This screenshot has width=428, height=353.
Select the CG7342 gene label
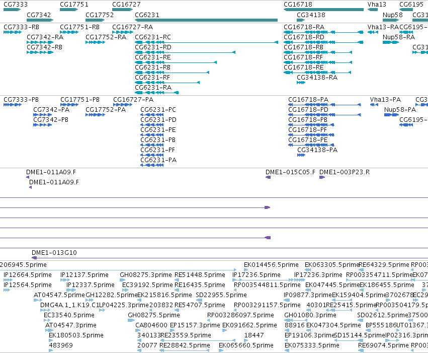pyautogui.click(x=39, y=15)
